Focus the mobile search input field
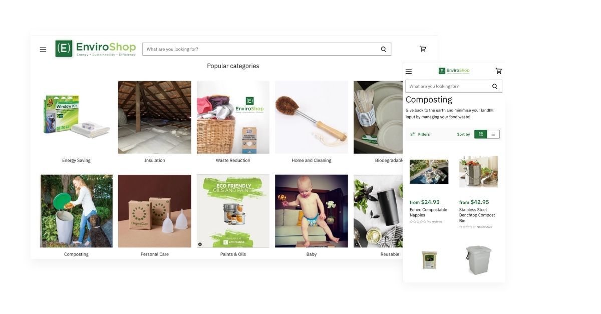 (454, 86)
